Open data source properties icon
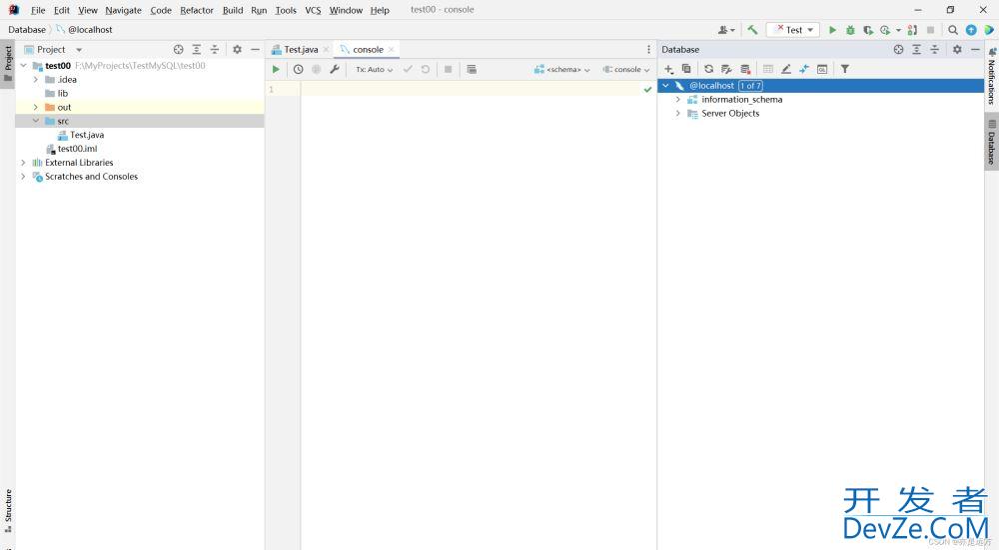 726,69
